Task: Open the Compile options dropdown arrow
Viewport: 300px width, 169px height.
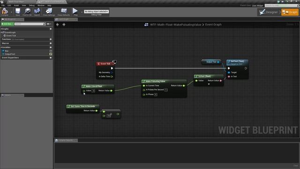Action: pos(11,12)
